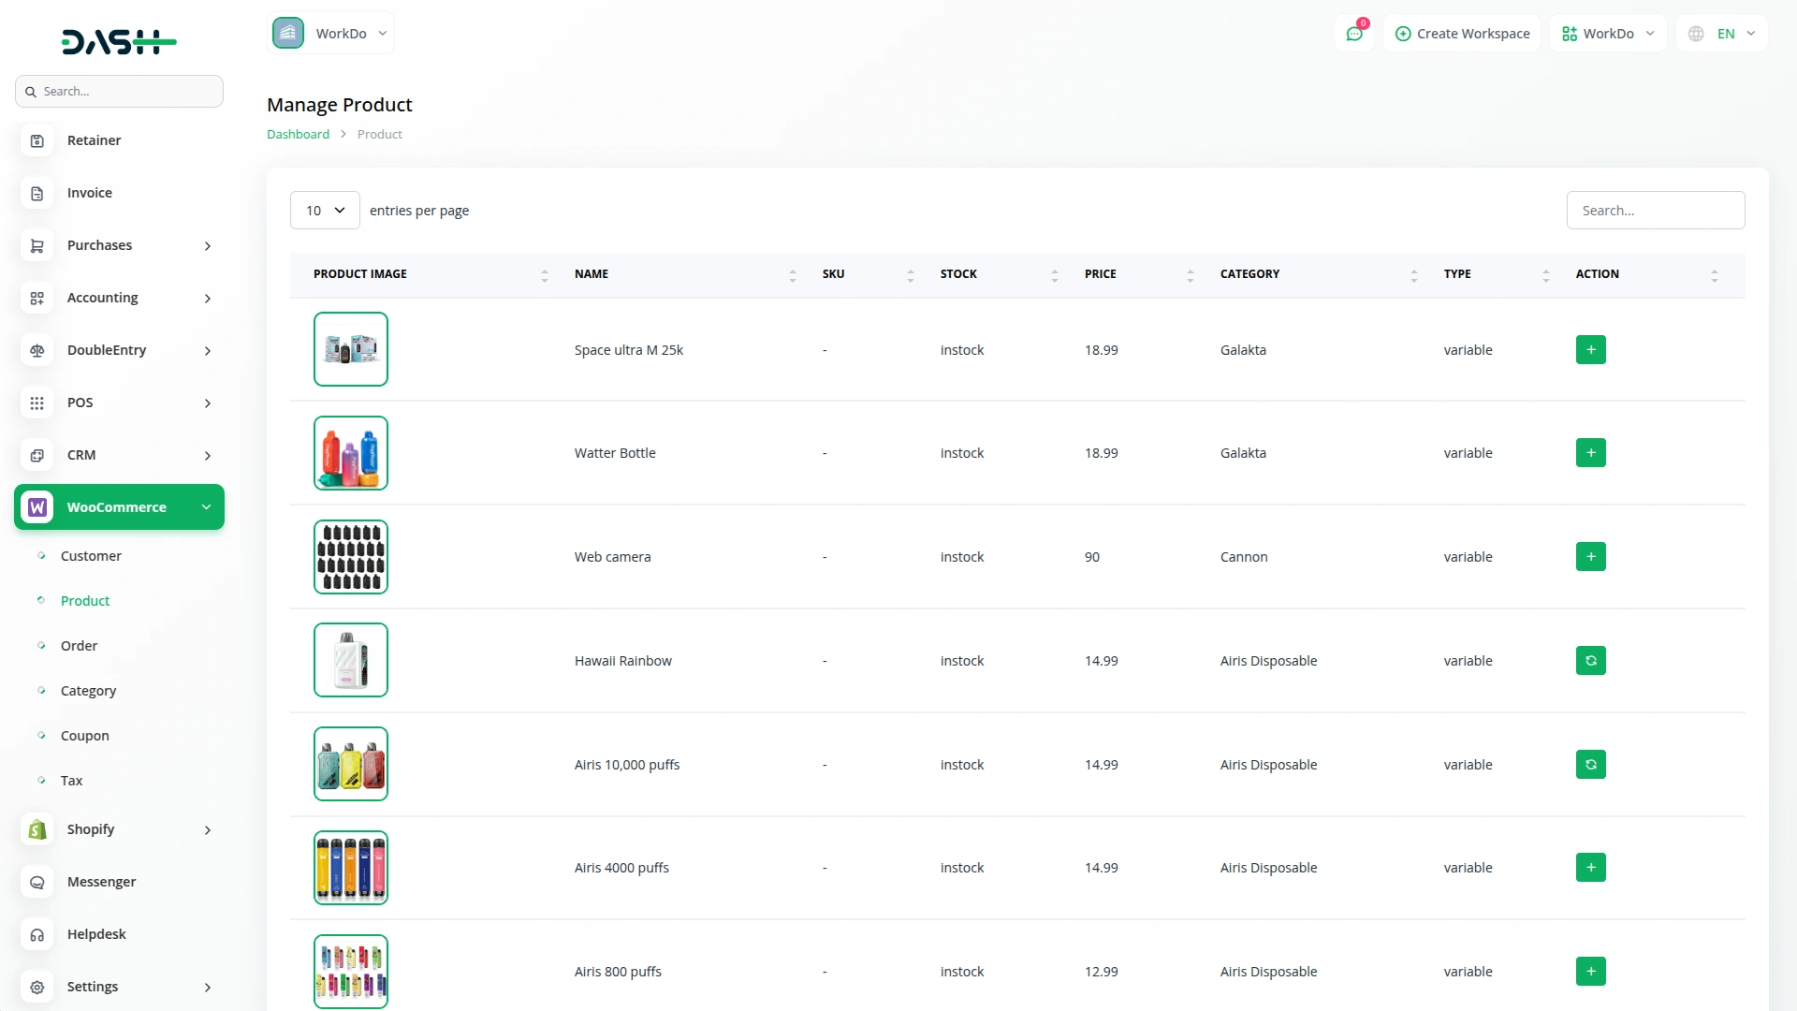
Task: Click the Helpdesk headset icon
Action: 37,933
